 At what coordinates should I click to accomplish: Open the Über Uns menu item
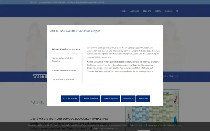(147, 11)
